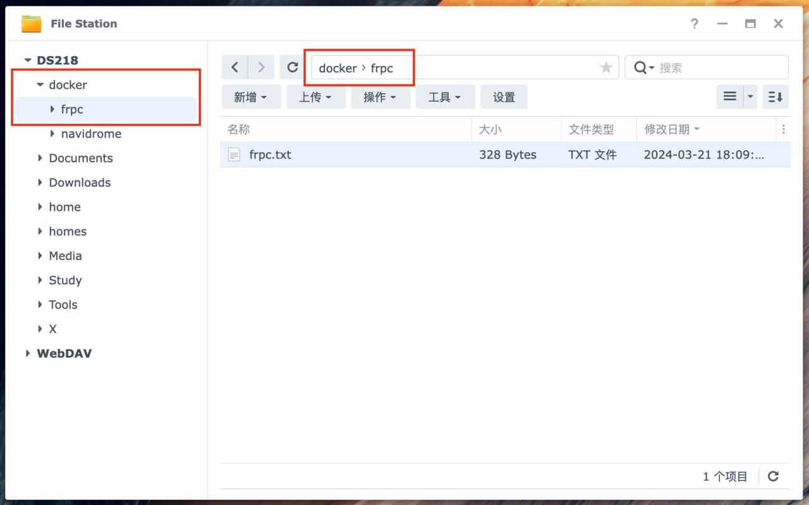Select the Downloads folder in tree
Viewport: 809px width, 505px height.
(80, 182)
